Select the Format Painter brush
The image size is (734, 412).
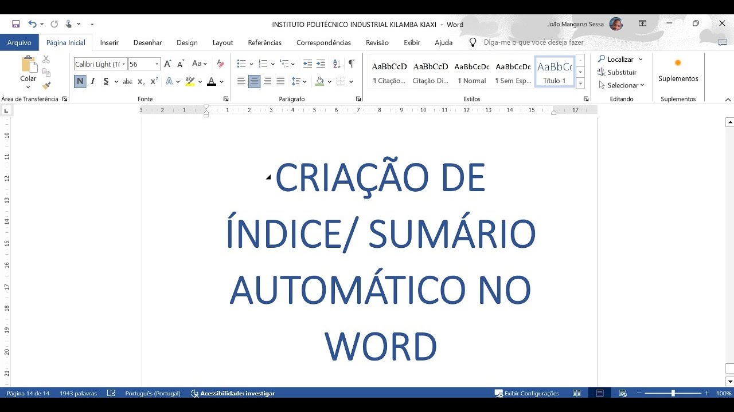[46, 86]
